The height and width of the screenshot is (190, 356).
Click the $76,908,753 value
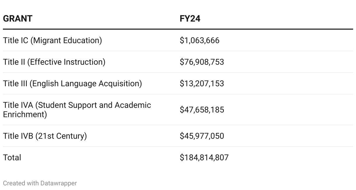(x=202, y=62)
